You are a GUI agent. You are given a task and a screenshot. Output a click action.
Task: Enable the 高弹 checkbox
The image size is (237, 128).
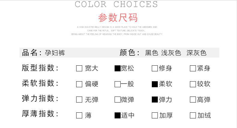pos(193,100)
